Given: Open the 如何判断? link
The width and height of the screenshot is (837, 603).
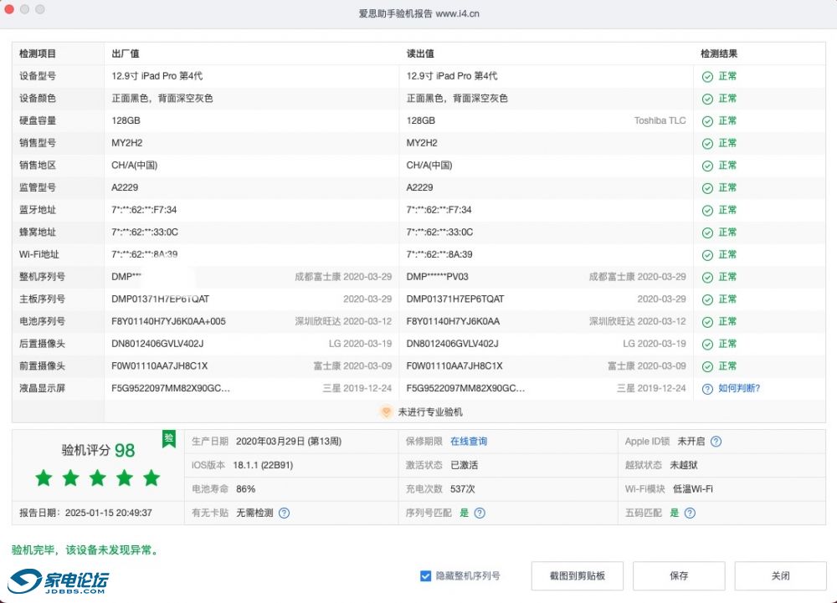Looking at the screenshot, I should coord(739,388).
